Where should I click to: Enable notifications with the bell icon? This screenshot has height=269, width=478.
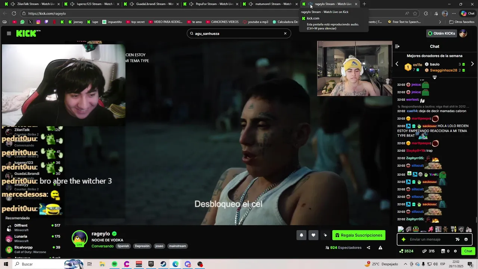point(301,235)
